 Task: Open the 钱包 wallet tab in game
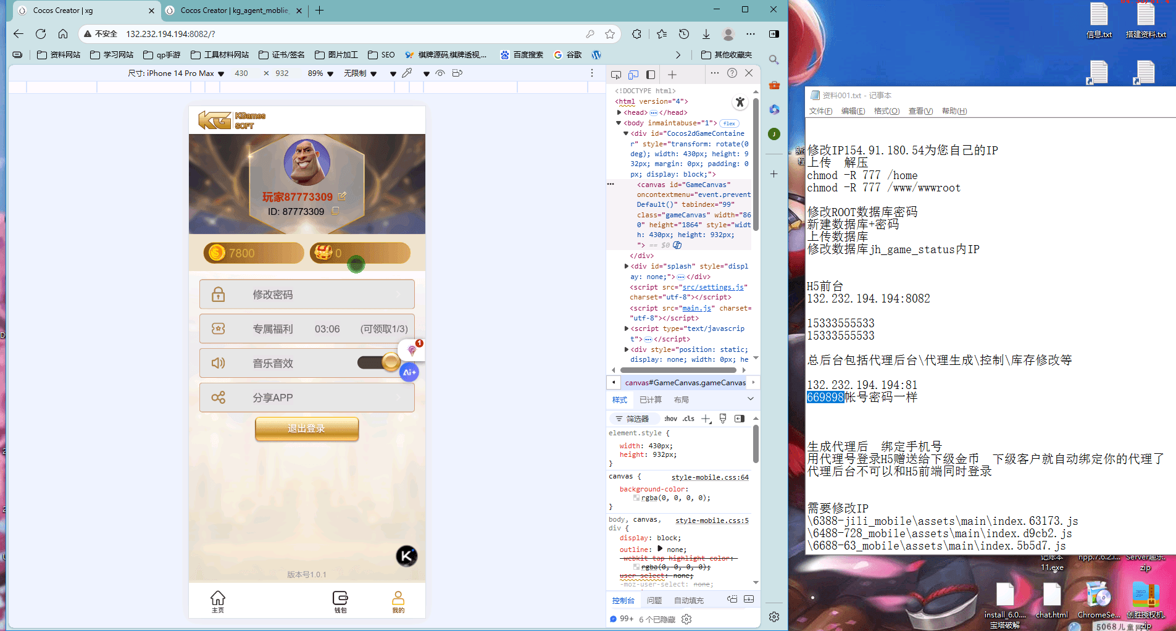pyautogui.click(x=340, y=602)
